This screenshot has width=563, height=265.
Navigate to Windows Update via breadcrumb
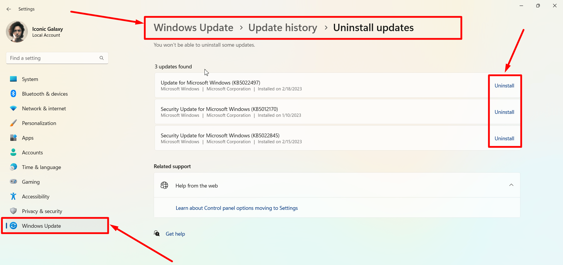(193, 27)
